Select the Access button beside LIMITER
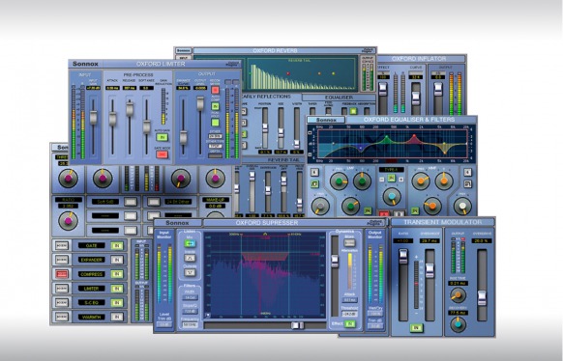The width and height of the screenshot is (563, 361). point(62,289)
